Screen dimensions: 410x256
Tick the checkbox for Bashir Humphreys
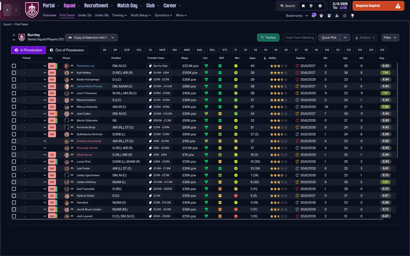coord(14,79)
